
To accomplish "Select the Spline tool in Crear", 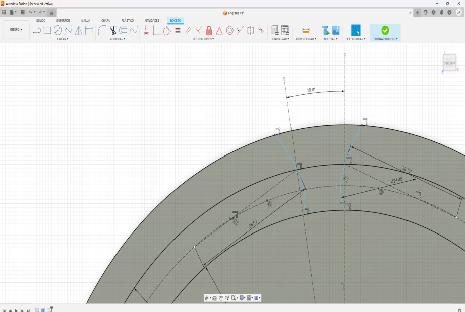I will (x=68, y=30).
